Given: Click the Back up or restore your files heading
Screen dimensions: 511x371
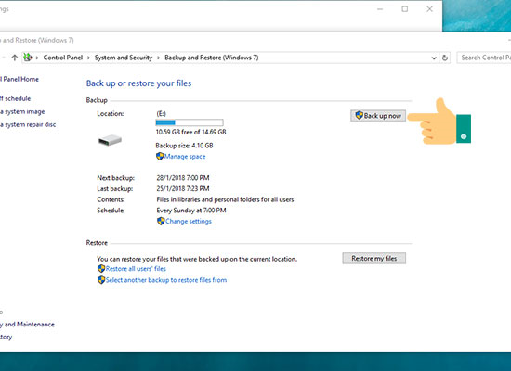Looking at the screenshot, I should coord(138,83).
